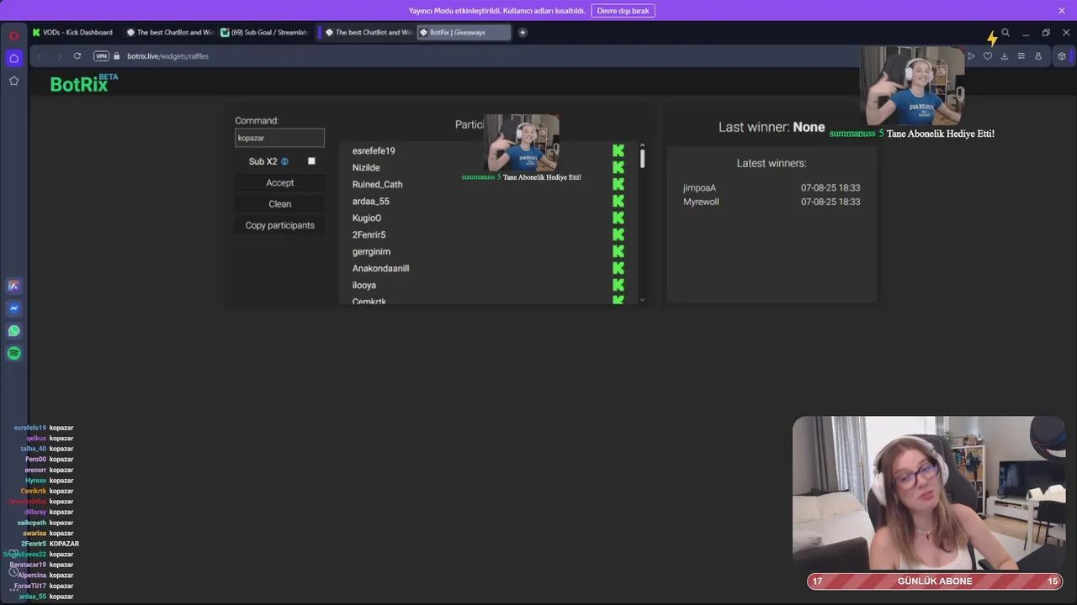This screenshot has width=1077, height=605.
Task: Switch to VODs - Kick Dashboard tab
Action: click(x=73, y=33)
